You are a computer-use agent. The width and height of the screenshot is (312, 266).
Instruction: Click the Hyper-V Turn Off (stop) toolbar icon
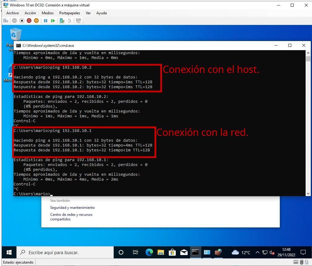22,21
